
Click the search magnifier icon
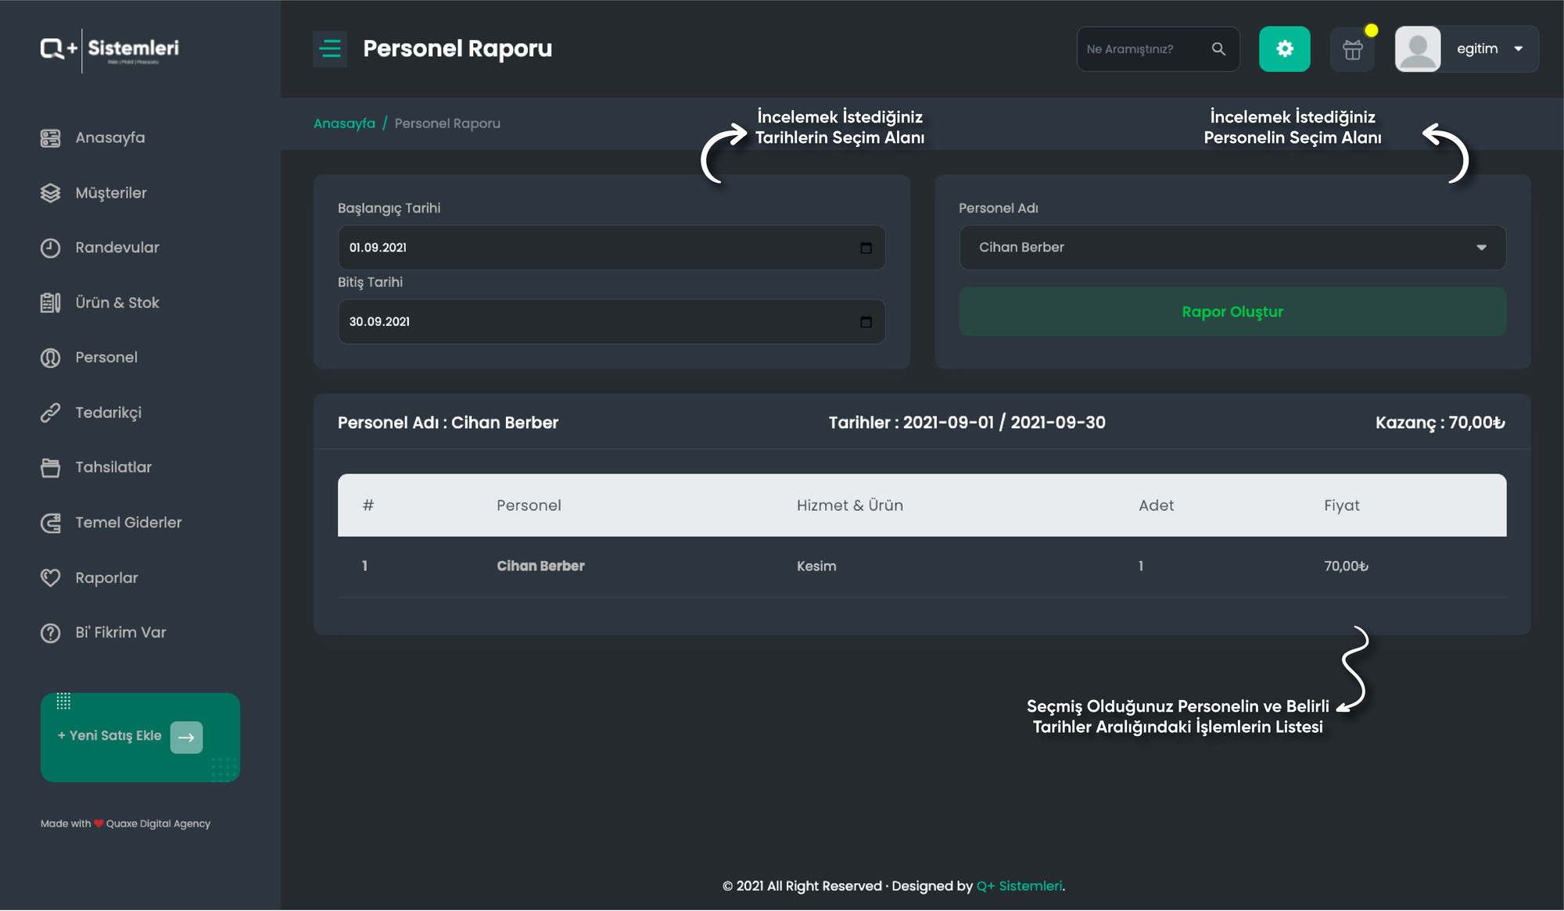[x=1218, y=48]
